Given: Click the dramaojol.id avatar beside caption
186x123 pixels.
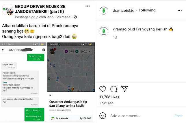Looking at the screenshot, I should point(104,31).
